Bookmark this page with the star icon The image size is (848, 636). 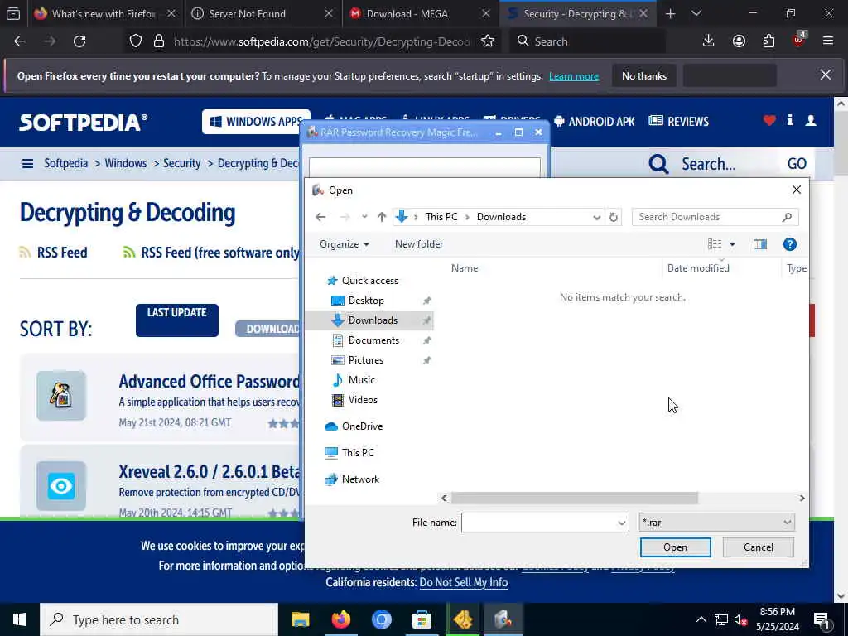[x=487, y=41]
